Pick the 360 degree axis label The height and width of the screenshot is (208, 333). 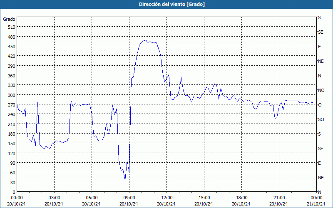tap(12, 76)
